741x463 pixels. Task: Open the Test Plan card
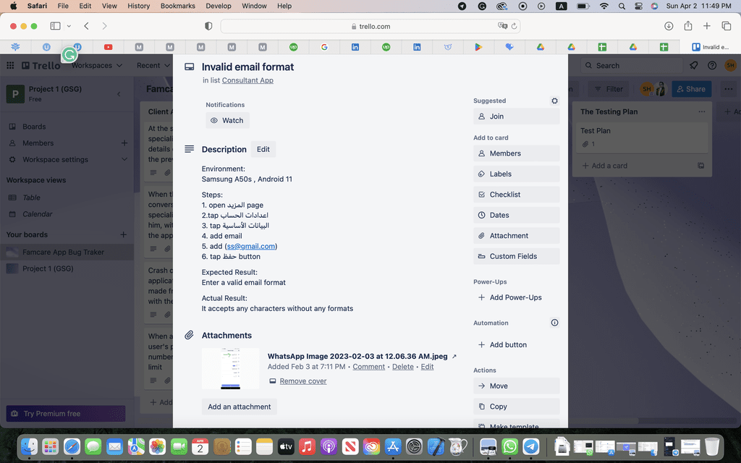click(642, 137)
